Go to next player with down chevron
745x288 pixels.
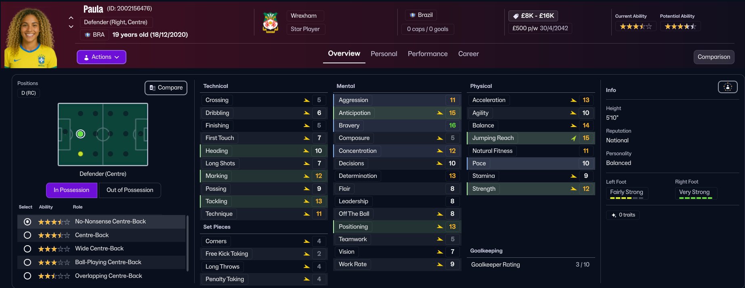click(x=71, y=27)
